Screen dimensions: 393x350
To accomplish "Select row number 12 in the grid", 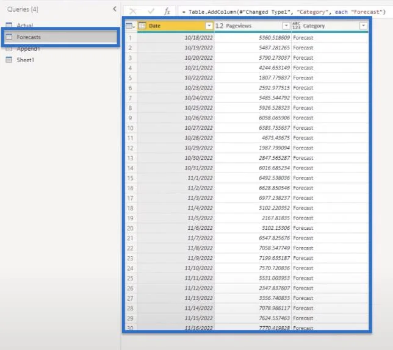I will (131, 148).
